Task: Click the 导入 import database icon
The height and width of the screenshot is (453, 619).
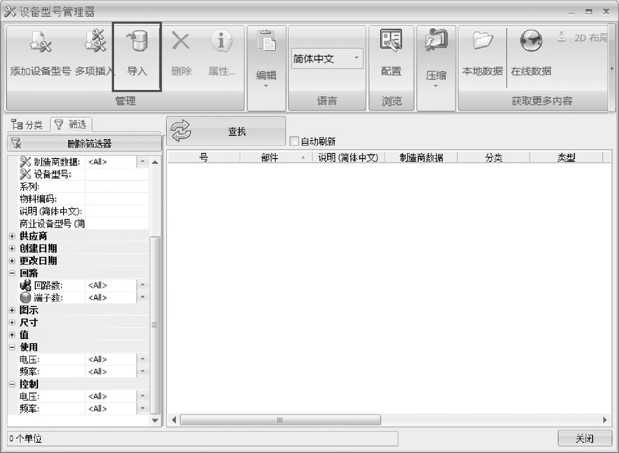Action: pyautogui.click(x=137, y=41)
